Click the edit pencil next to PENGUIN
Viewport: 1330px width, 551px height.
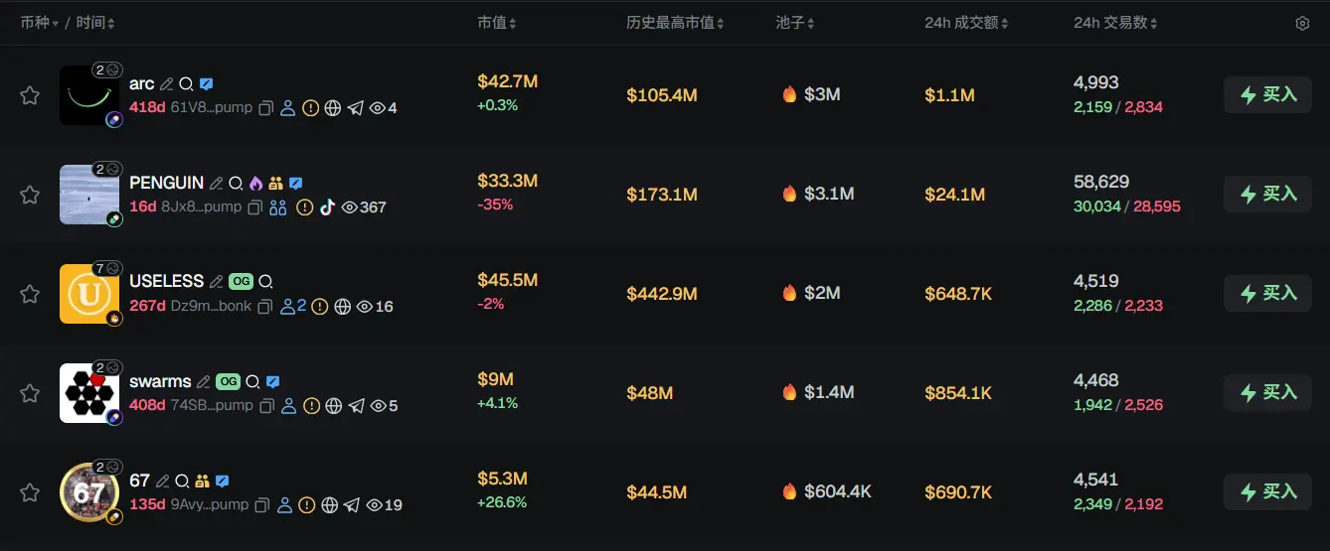click(215, 184)
